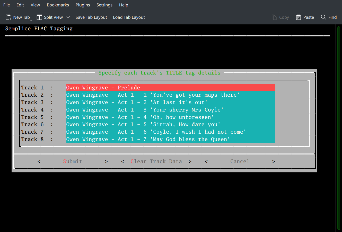Image resolution: width=342 pixels, height=232 pixels.
Task: Click the Paste clipboard icon
Action: (298, 17)
